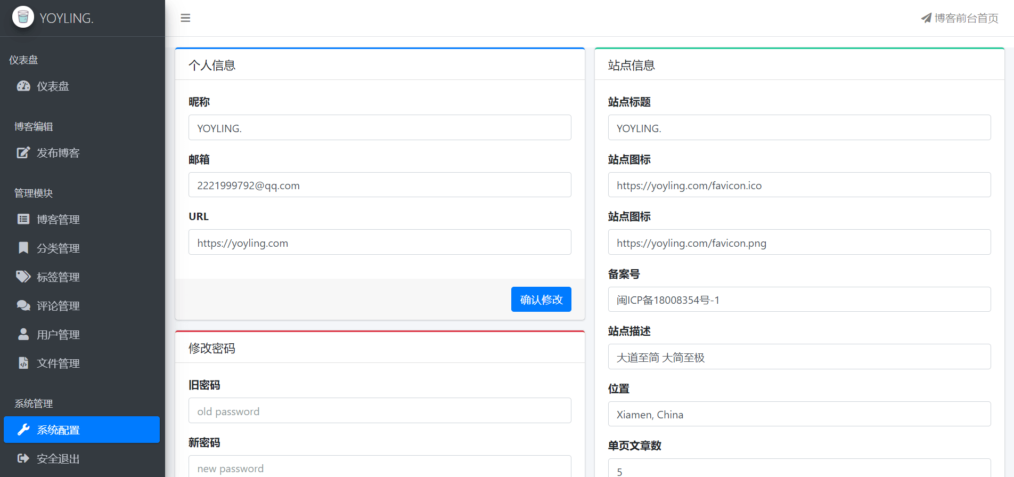This screenshot has height=477, width=1014.
Task: Click the 邮箱 field label
Action: click(199, 159)
